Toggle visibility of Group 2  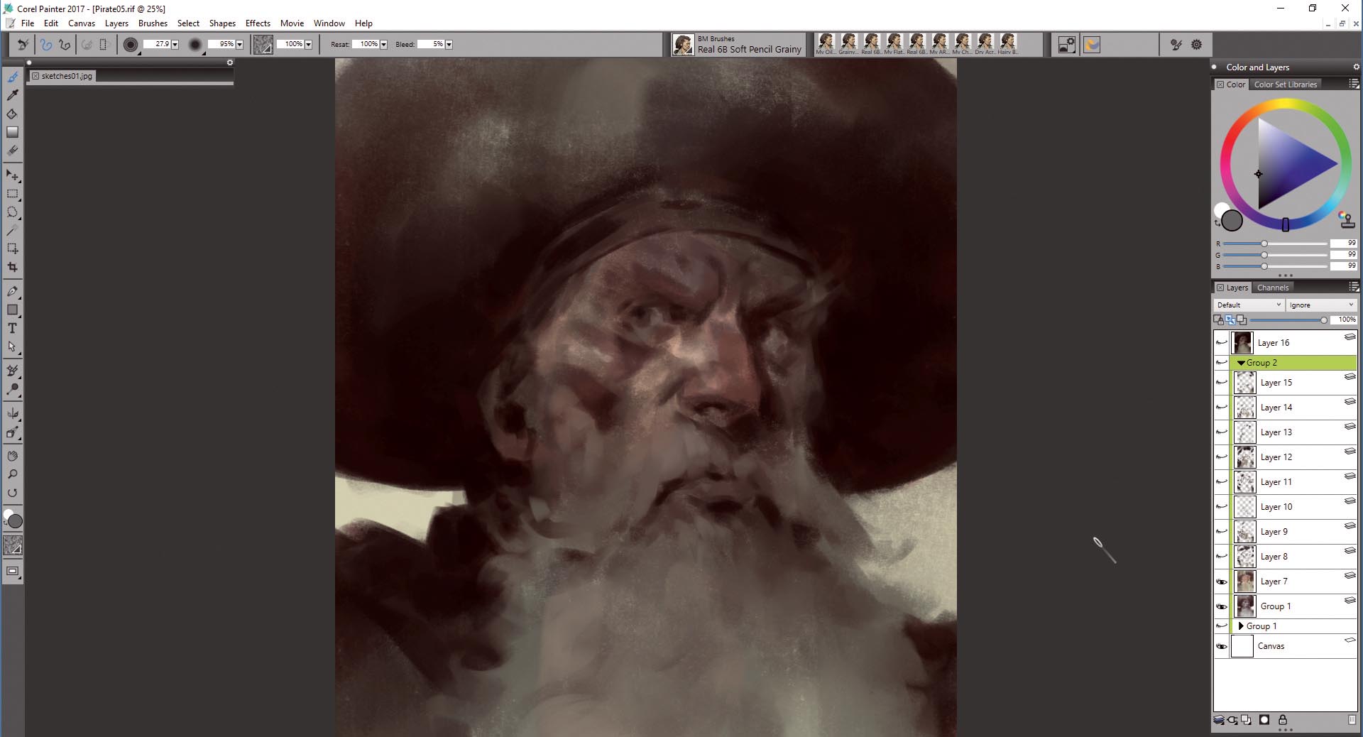(x=1221, y=363)
